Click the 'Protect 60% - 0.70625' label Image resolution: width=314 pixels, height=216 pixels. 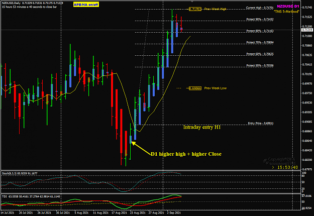click(x=260, y=54)
